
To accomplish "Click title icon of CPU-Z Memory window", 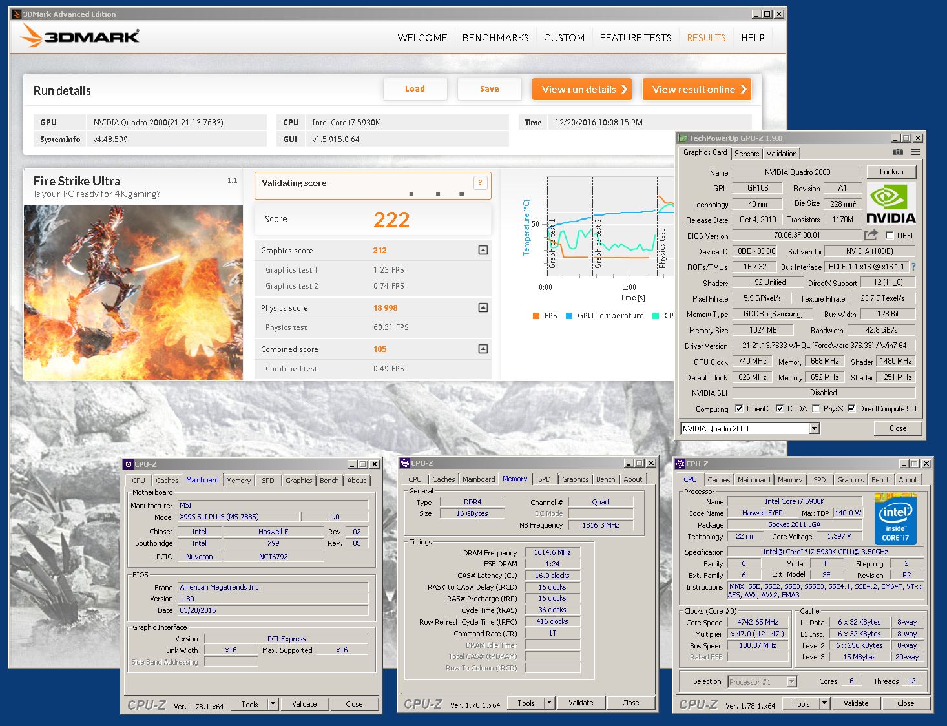I will coord(404,463).
